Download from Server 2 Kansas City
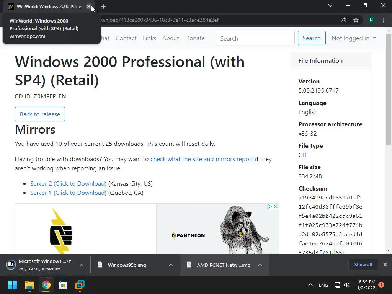 coord(68,183)
